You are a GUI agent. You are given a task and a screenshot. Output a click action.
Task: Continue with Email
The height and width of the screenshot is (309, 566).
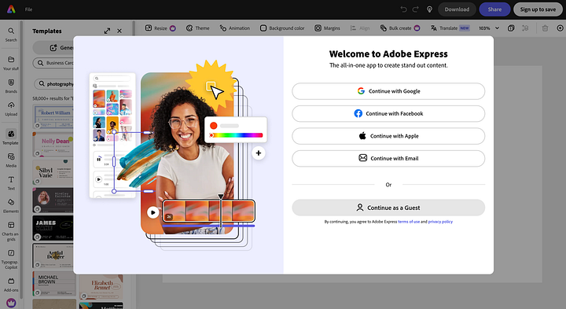[x=388, y=159]
